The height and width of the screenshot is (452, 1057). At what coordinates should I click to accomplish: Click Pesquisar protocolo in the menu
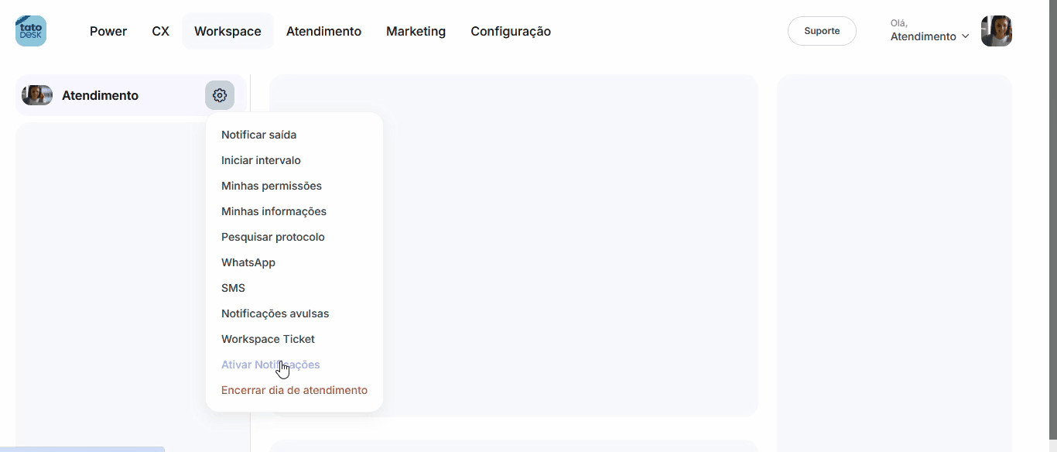tap(272, 237)
